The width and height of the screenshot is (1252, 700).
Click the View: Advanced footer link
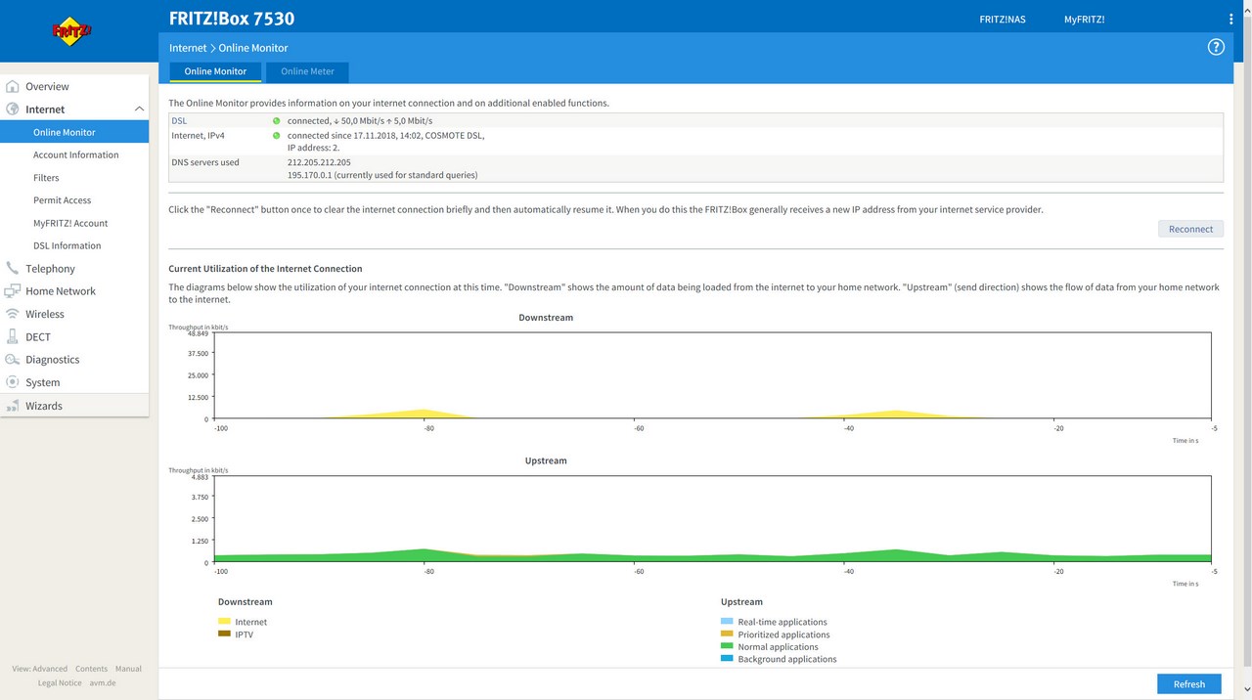point(40,669)
